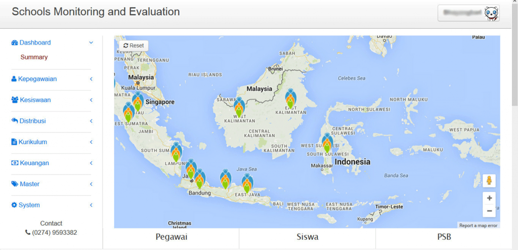Click the contact phone icon
The image size is (518, 250).
tap(28, 233)
